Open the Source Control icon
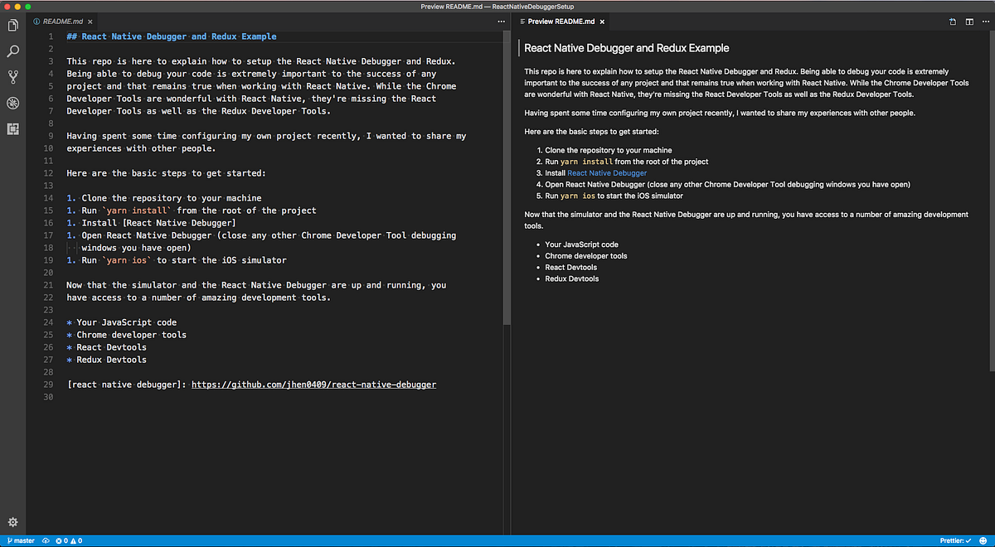Image resolution: width=995 pixels, height=547 pixels. (x=12, y=77)
